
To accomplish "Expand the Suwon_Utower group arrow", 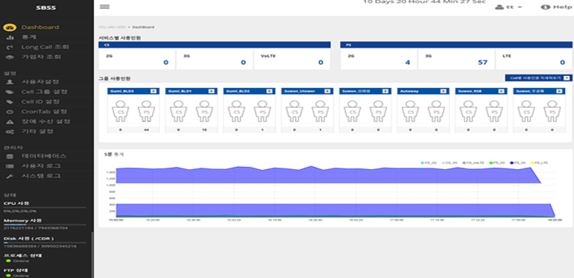I will [x=327, y=91].
